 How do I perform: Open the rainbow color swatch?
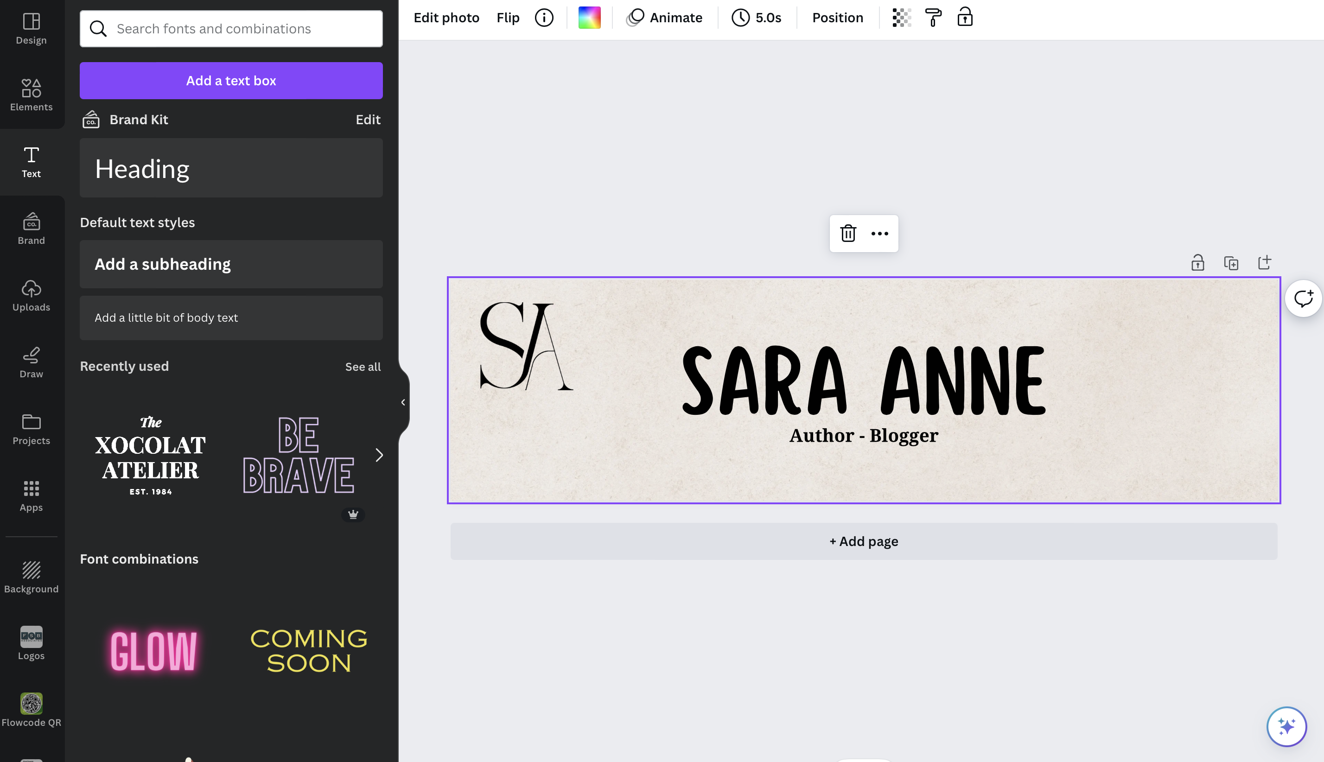(x=589, y=17)
